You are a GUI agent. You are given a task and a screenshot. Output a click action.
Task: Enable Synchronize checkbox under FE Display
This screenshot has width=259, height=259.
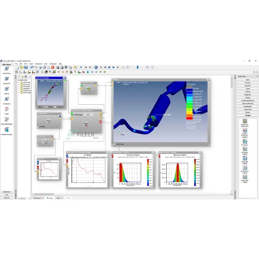[115, 144]
